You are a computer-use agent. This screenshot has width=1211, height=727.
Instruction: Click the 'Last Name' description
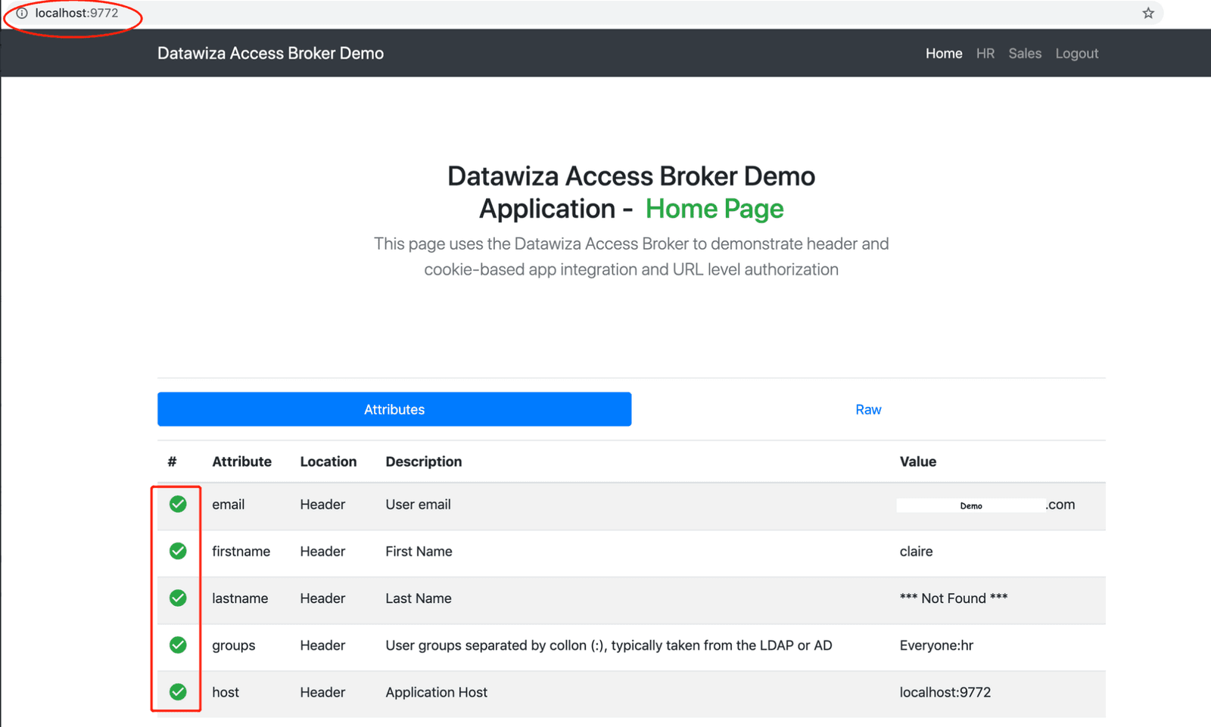click(x=419, y=598)
